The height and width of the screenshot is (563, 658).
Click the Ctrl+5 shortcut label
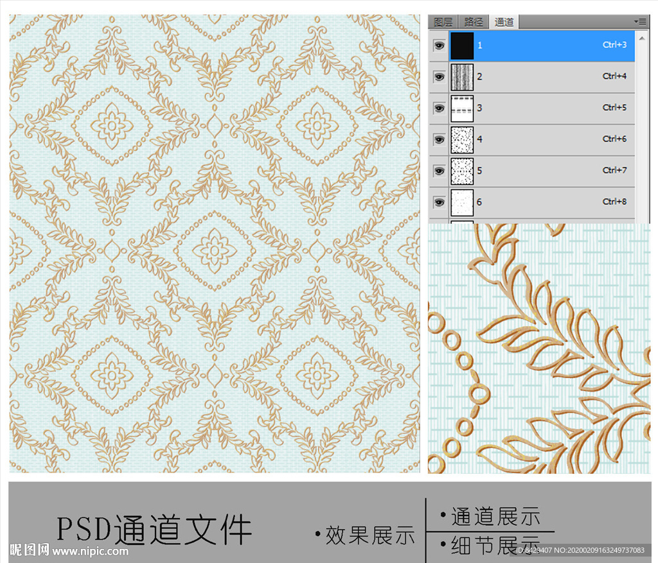click(x=614, y=107)
